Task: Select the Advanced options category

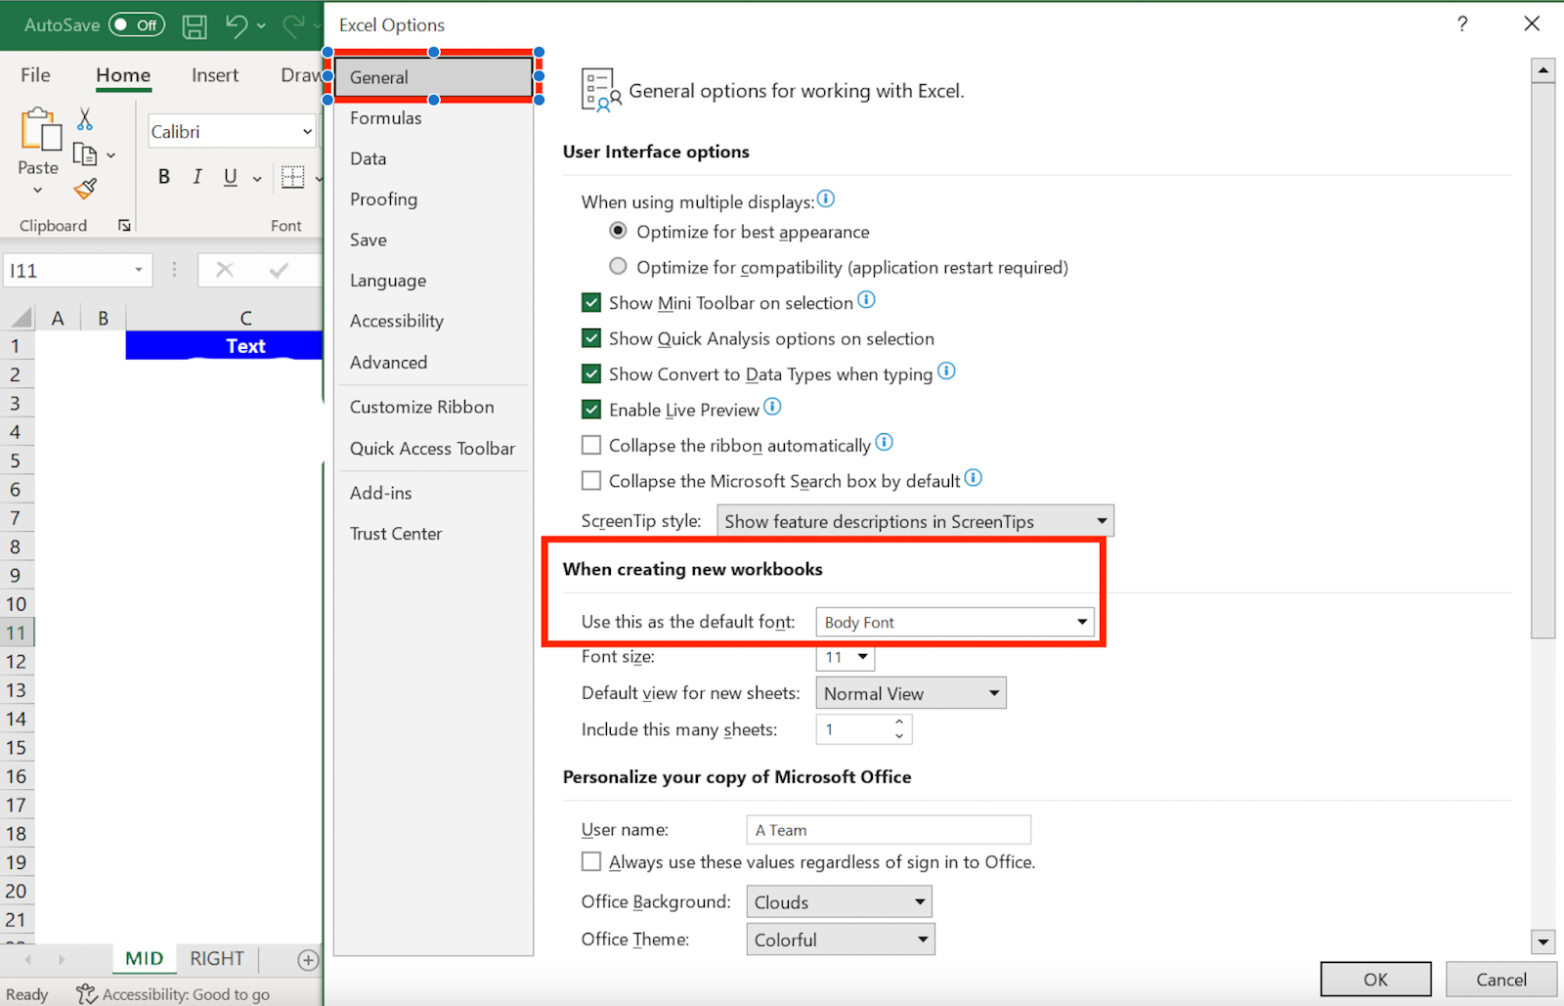Action: [433, 363]
